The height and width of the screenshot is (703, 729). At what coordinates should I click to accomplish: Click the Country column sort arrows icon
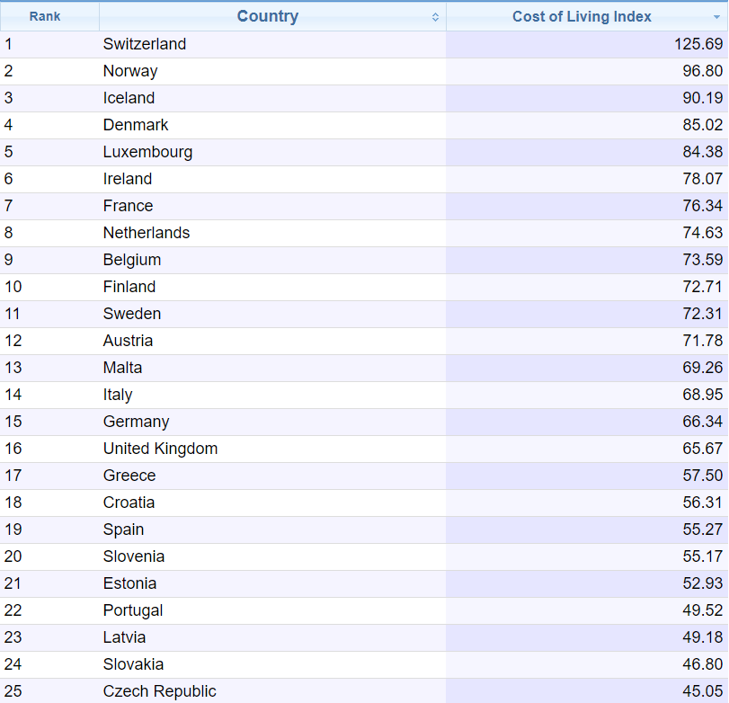pyautogui.click(x=435, y=17)
